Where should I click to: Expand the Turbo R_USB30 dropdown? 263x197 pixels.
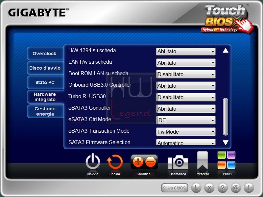[186, 97]
